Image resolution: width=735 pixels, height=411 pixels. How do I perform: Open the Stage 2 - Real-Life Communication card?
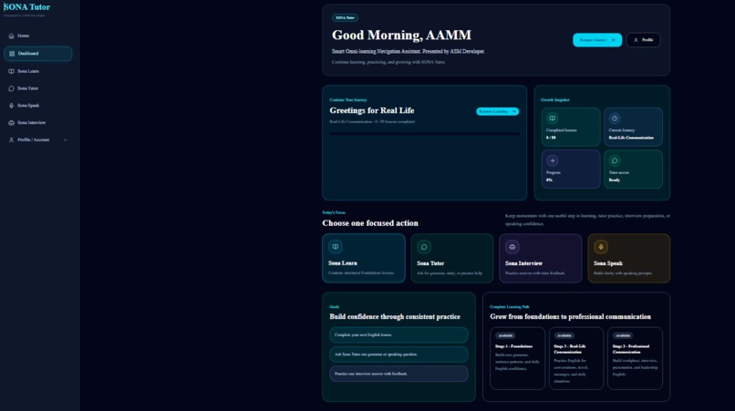[576, 358]
